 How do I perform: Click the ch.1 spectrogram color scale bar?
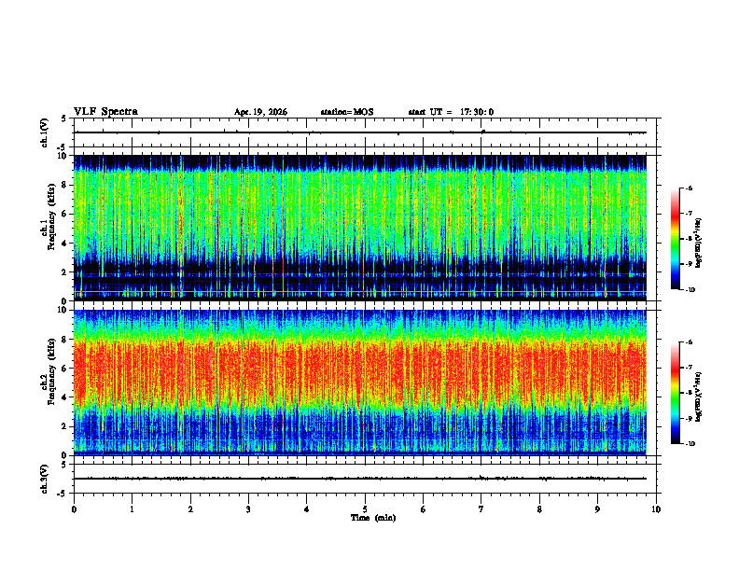pyautogui.click(x=675, y=239)
